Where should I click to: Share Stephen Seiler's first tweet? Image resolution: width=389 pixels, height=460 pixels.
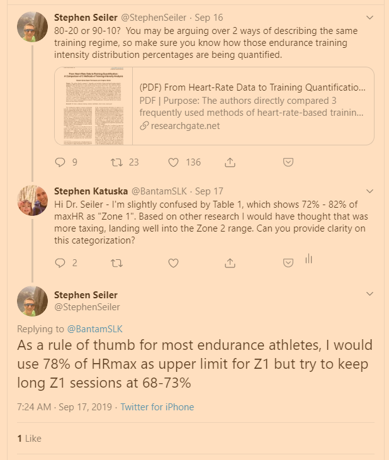[x=230, y=162]
